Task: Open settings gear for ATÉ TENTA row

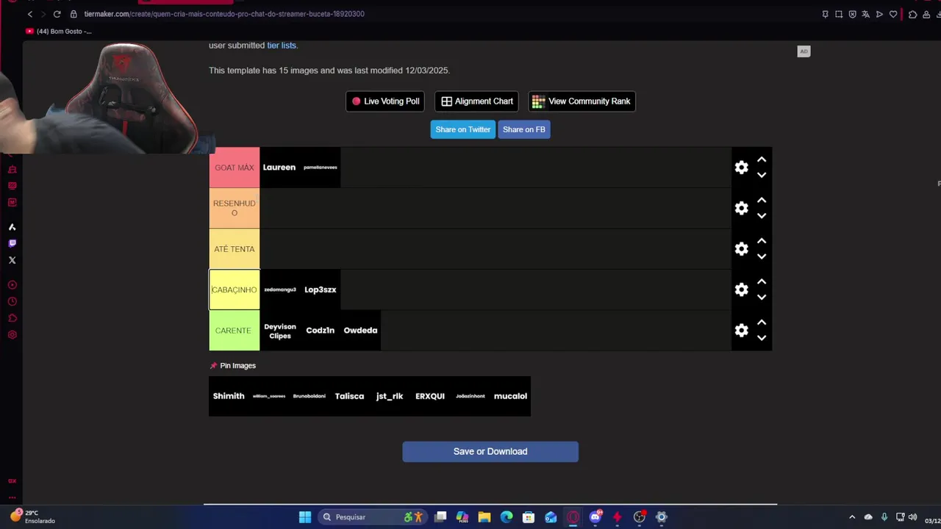Action: tap(741, 249)
